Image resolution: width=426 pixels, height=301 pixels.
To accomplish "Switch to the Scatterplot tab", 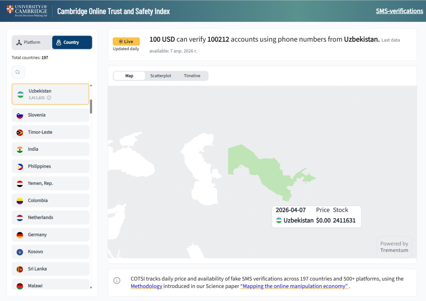I will [x=160, y=76].
